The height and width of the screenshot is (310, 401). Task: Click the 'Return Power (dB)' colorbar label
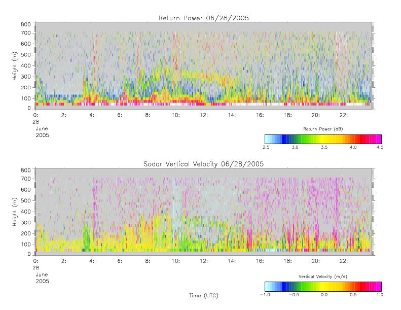323,129
